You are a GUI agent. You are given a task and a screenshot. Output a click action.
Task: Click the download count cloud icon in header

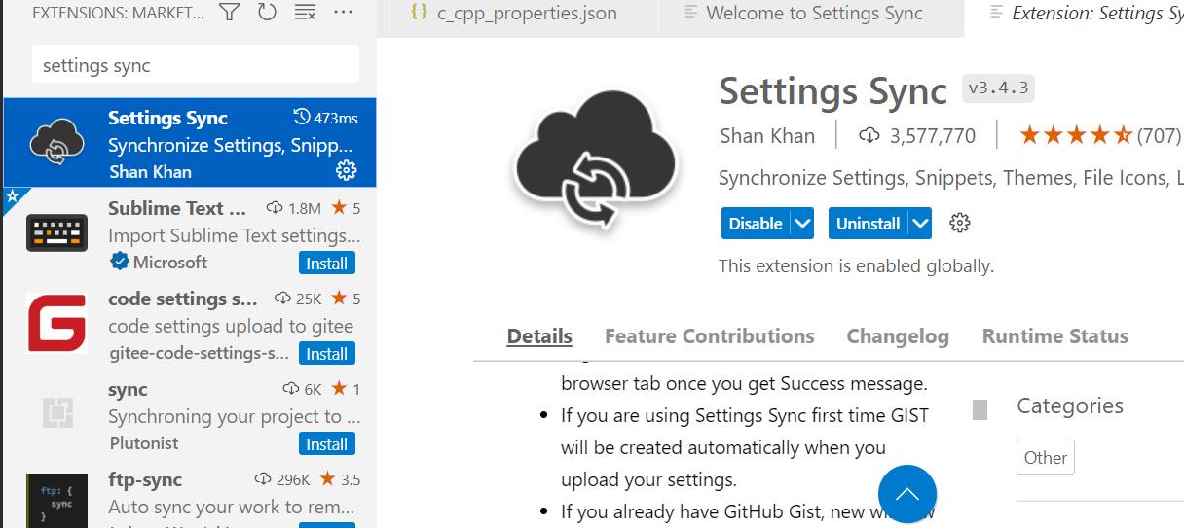[869, 136]
